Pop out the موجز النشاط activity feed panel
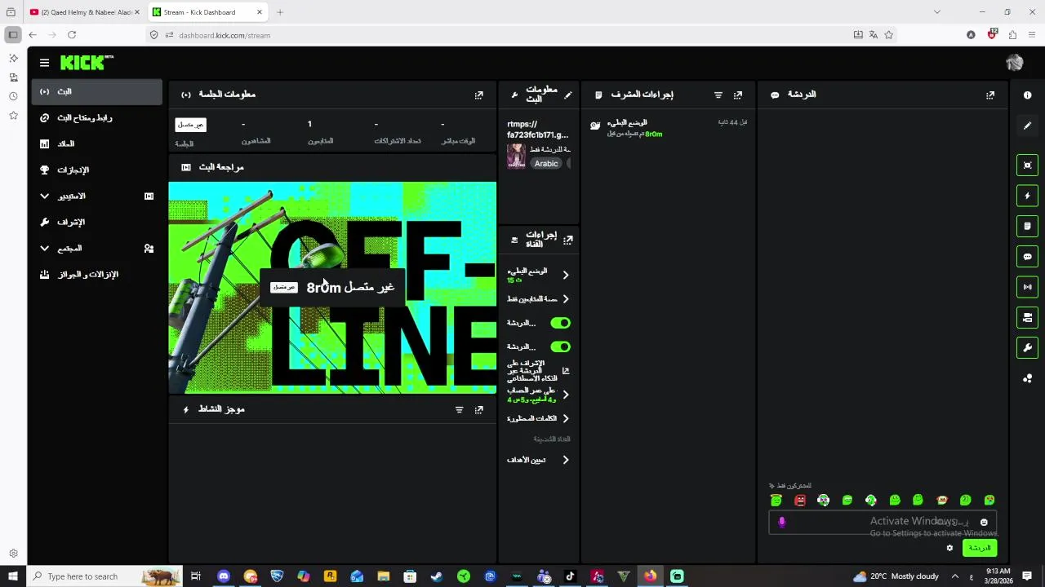1045x587 pixels. pos(478,409)
